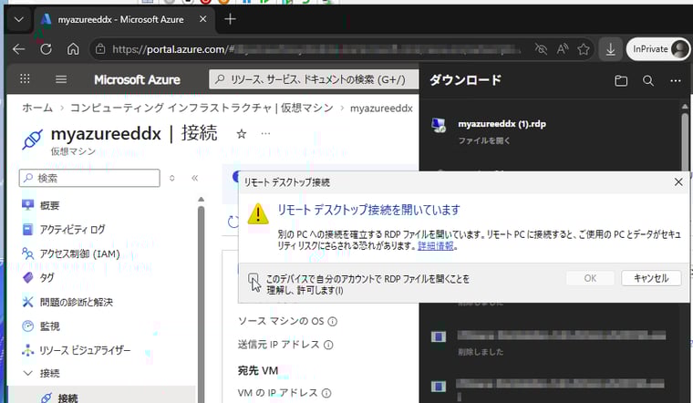Viewport: 693px width, 403px height.
Task: Click the yellow warning triangle icon
Action: (x=258, y=214)
